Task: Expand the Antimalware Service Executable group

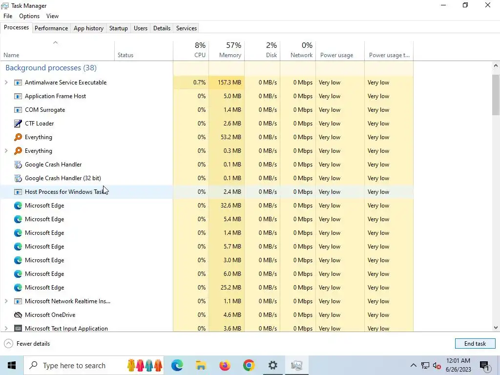Action: click(x=6, y=83)
